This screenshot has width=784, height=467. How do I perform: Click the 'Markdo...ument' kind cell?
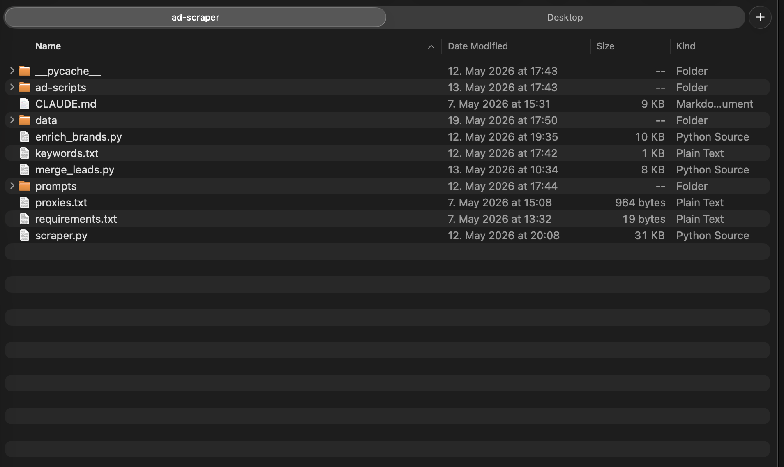(715, 104)
